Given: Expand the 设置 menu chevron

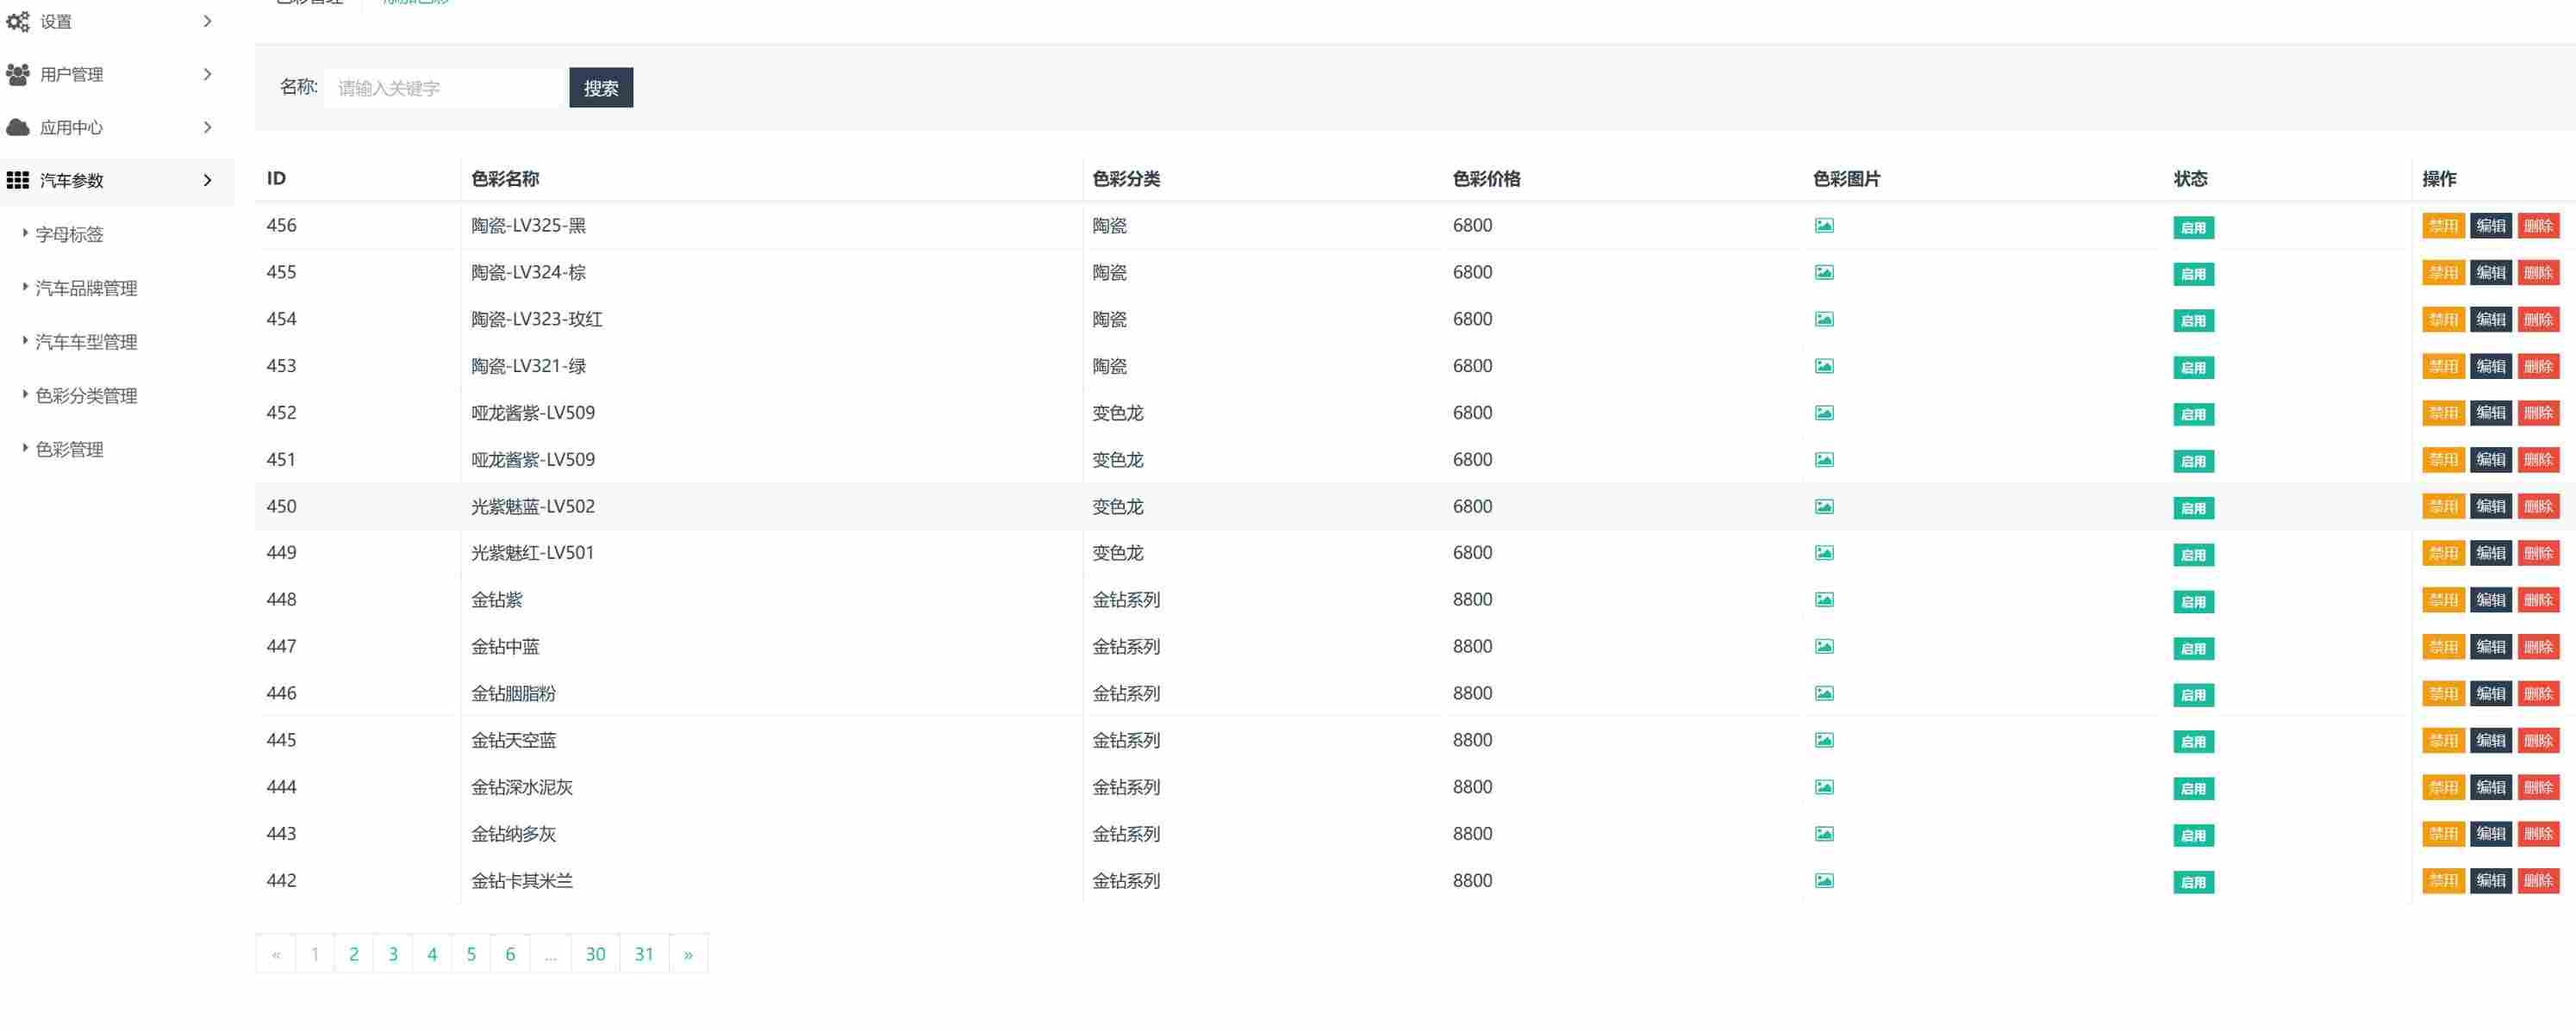Looking at the screenshot, I should click(207, 21).
